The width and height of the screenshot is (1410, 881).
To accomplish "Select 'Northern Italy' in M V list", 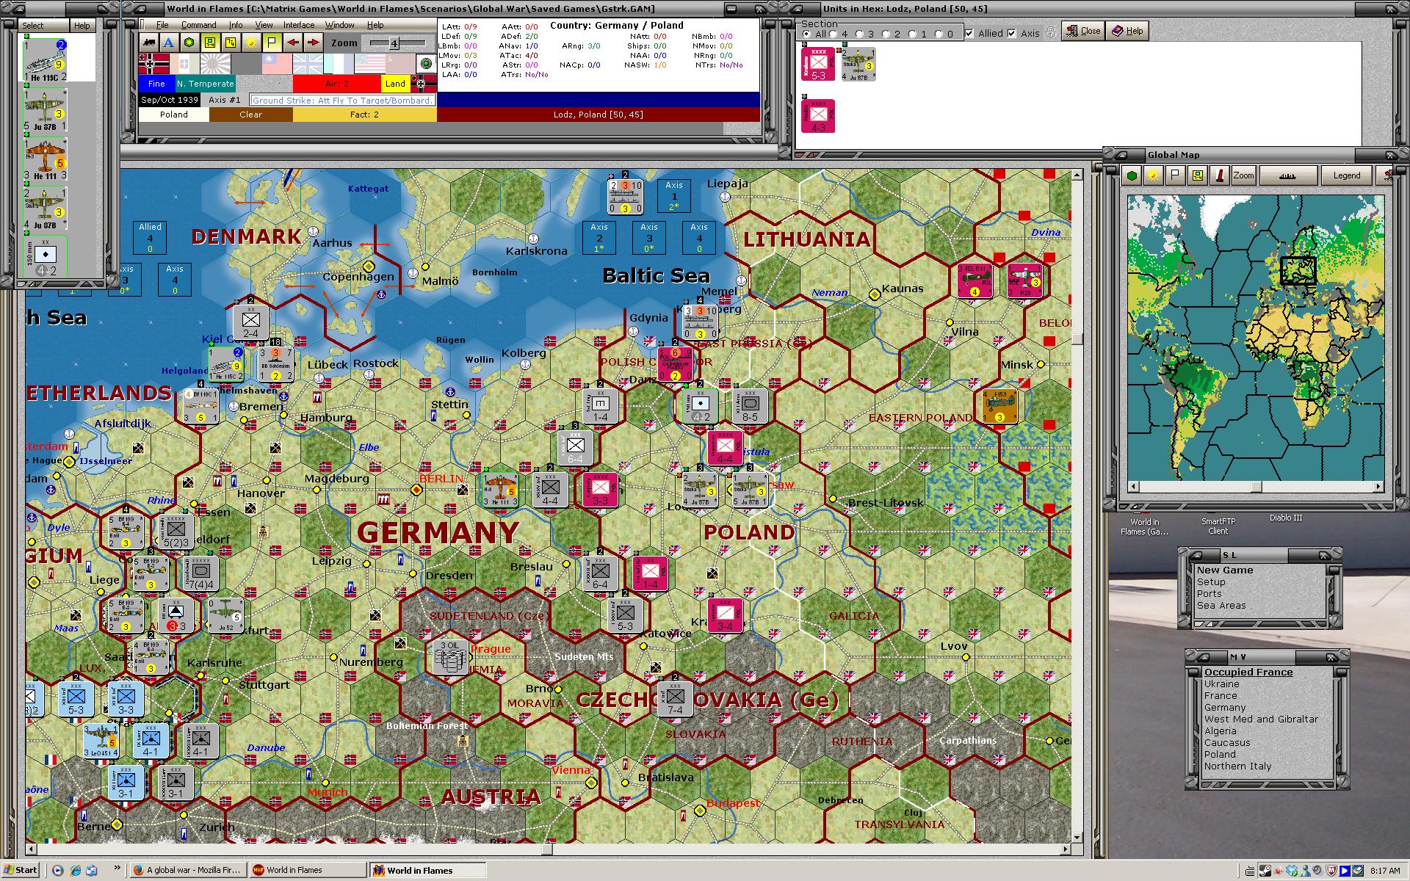I will [x=1237, y=766].
